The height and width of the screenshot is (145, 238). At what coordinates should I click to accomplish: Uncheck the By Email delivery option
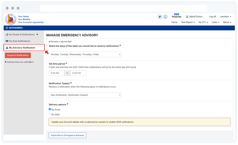click(50, 109)
